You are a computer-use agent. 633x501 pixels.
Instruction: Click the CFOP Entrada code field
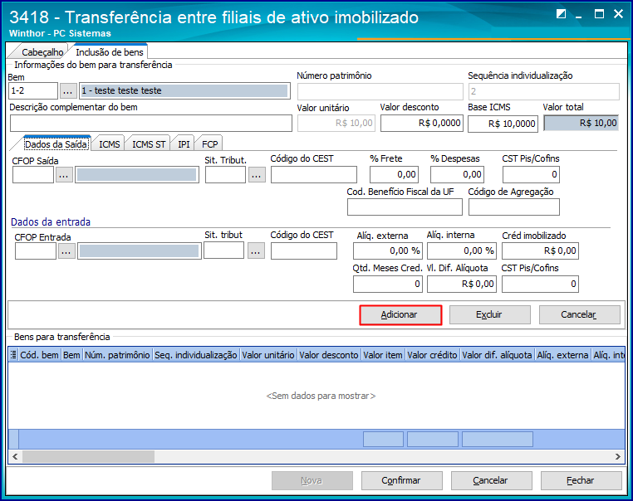36,251
